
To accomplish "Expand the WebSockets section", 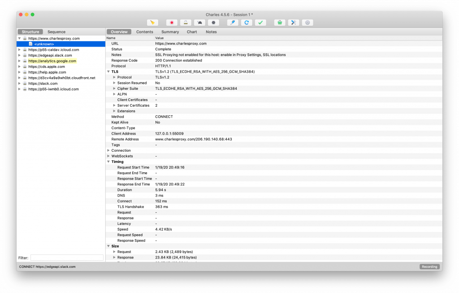I will [x=108, y=156].
